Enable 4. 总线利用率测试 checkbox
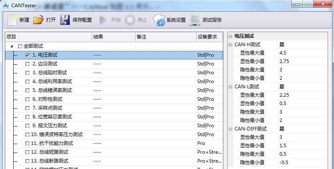Screen dimensions: 334x169 [x=27, y=82]
